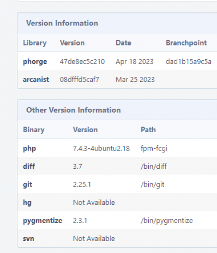
Task: Click the Library column header
Action: click(35, 43)
